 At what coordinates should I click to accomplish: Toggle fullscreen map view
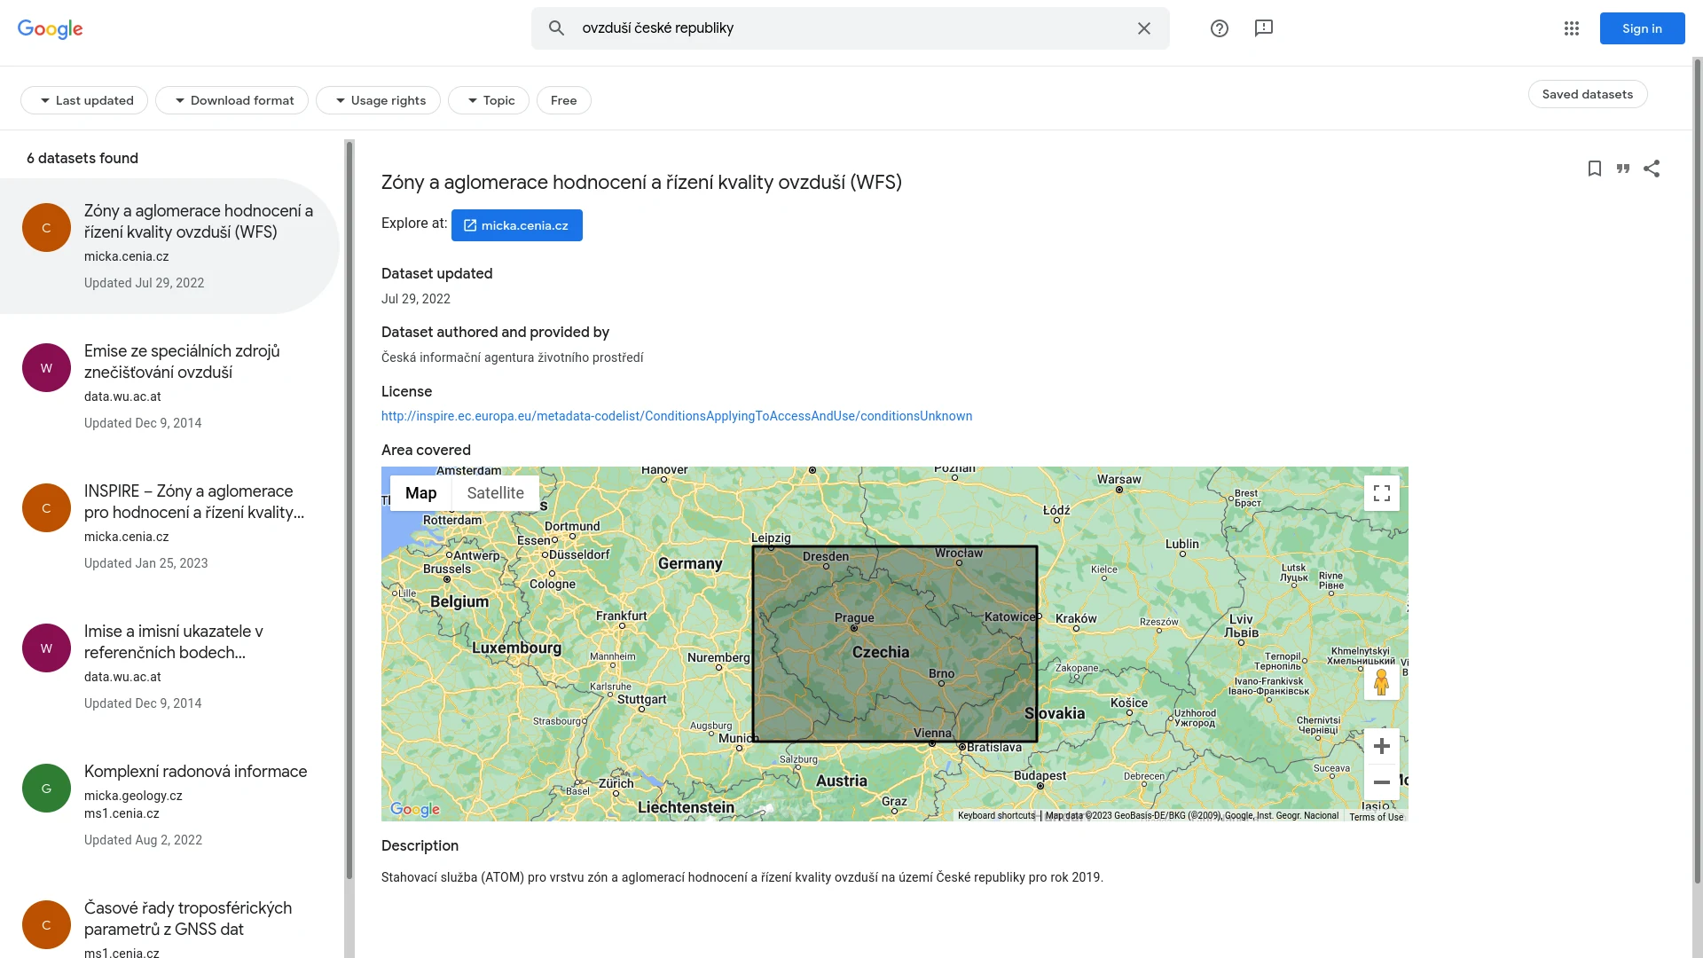[x=1382, y=493]
